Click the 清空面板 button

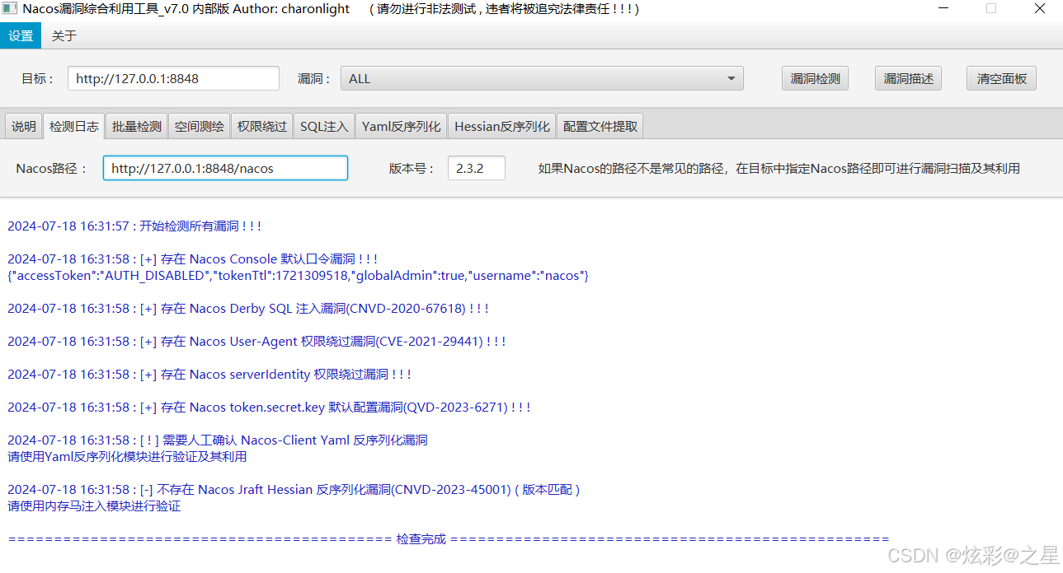click(1001, 79)
